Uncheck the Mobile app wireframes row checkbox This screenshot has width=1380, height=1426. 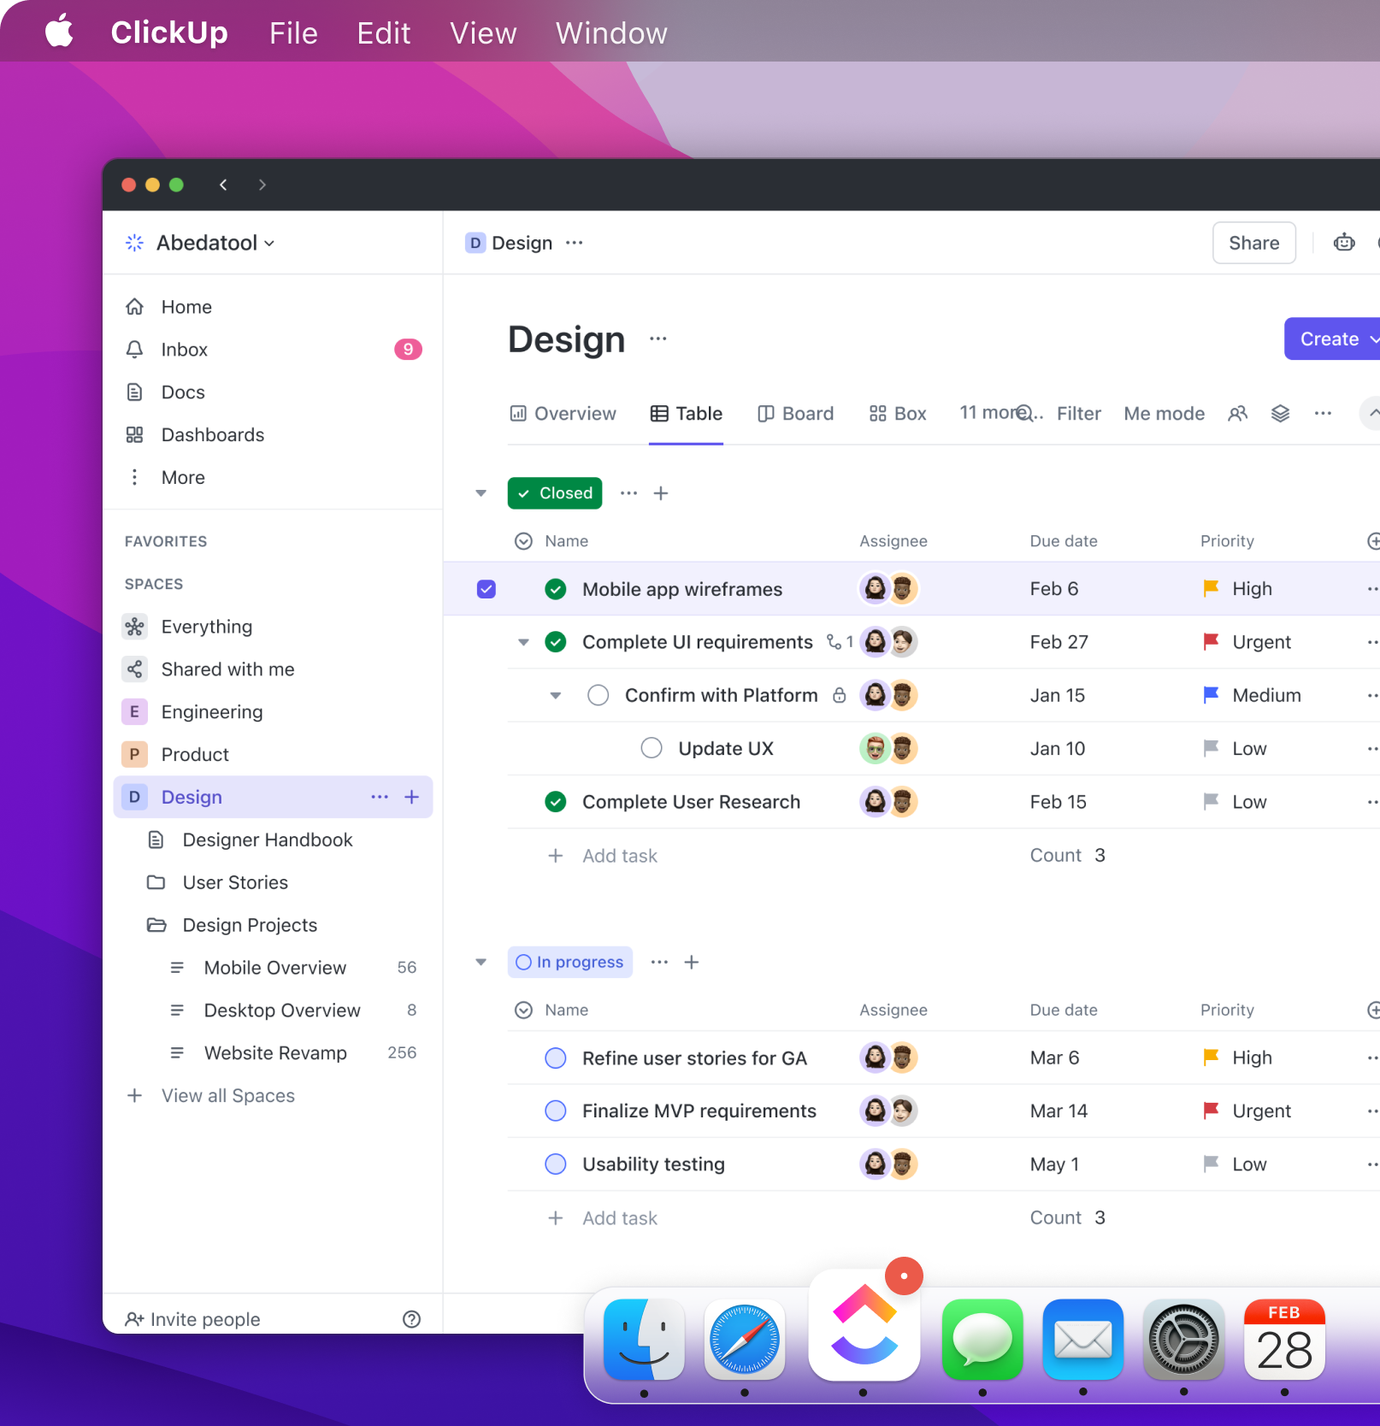coord(486,589)
